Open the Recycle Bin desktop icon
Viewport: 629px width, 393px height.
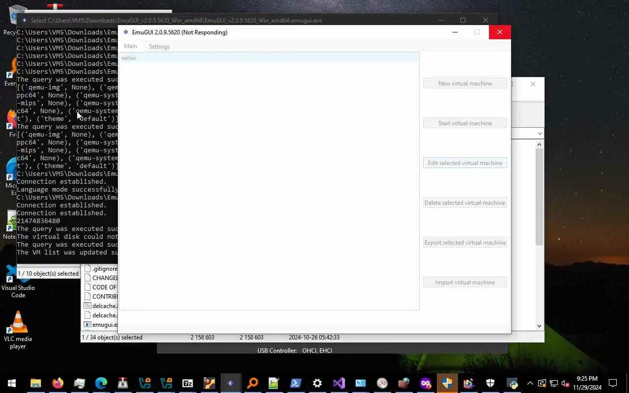coord(11,20)
